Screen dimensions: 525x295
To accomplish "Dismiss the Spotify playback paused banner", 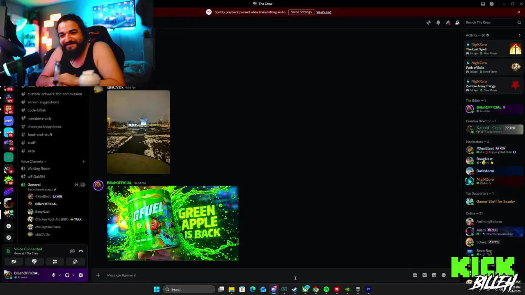I will [x=518, y=12].
